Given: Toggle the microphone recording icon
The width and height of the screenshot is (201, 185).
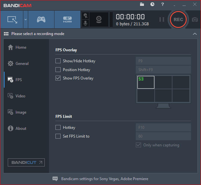Looking at the screenshot, I should 86,23.
